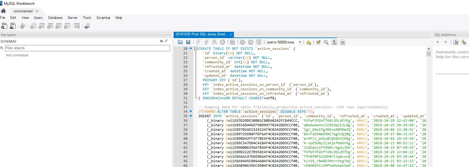The image size is (469, 167).
Task: Toggle automatic context help in SQL Additions
Action: (456, 42)
